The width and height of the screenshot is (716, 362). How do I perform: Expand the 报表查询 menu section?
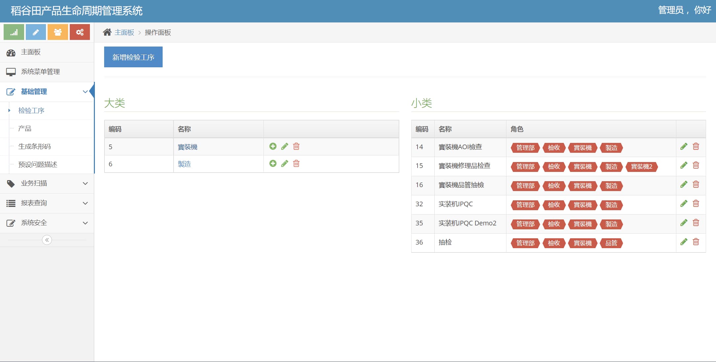(46, 203)
